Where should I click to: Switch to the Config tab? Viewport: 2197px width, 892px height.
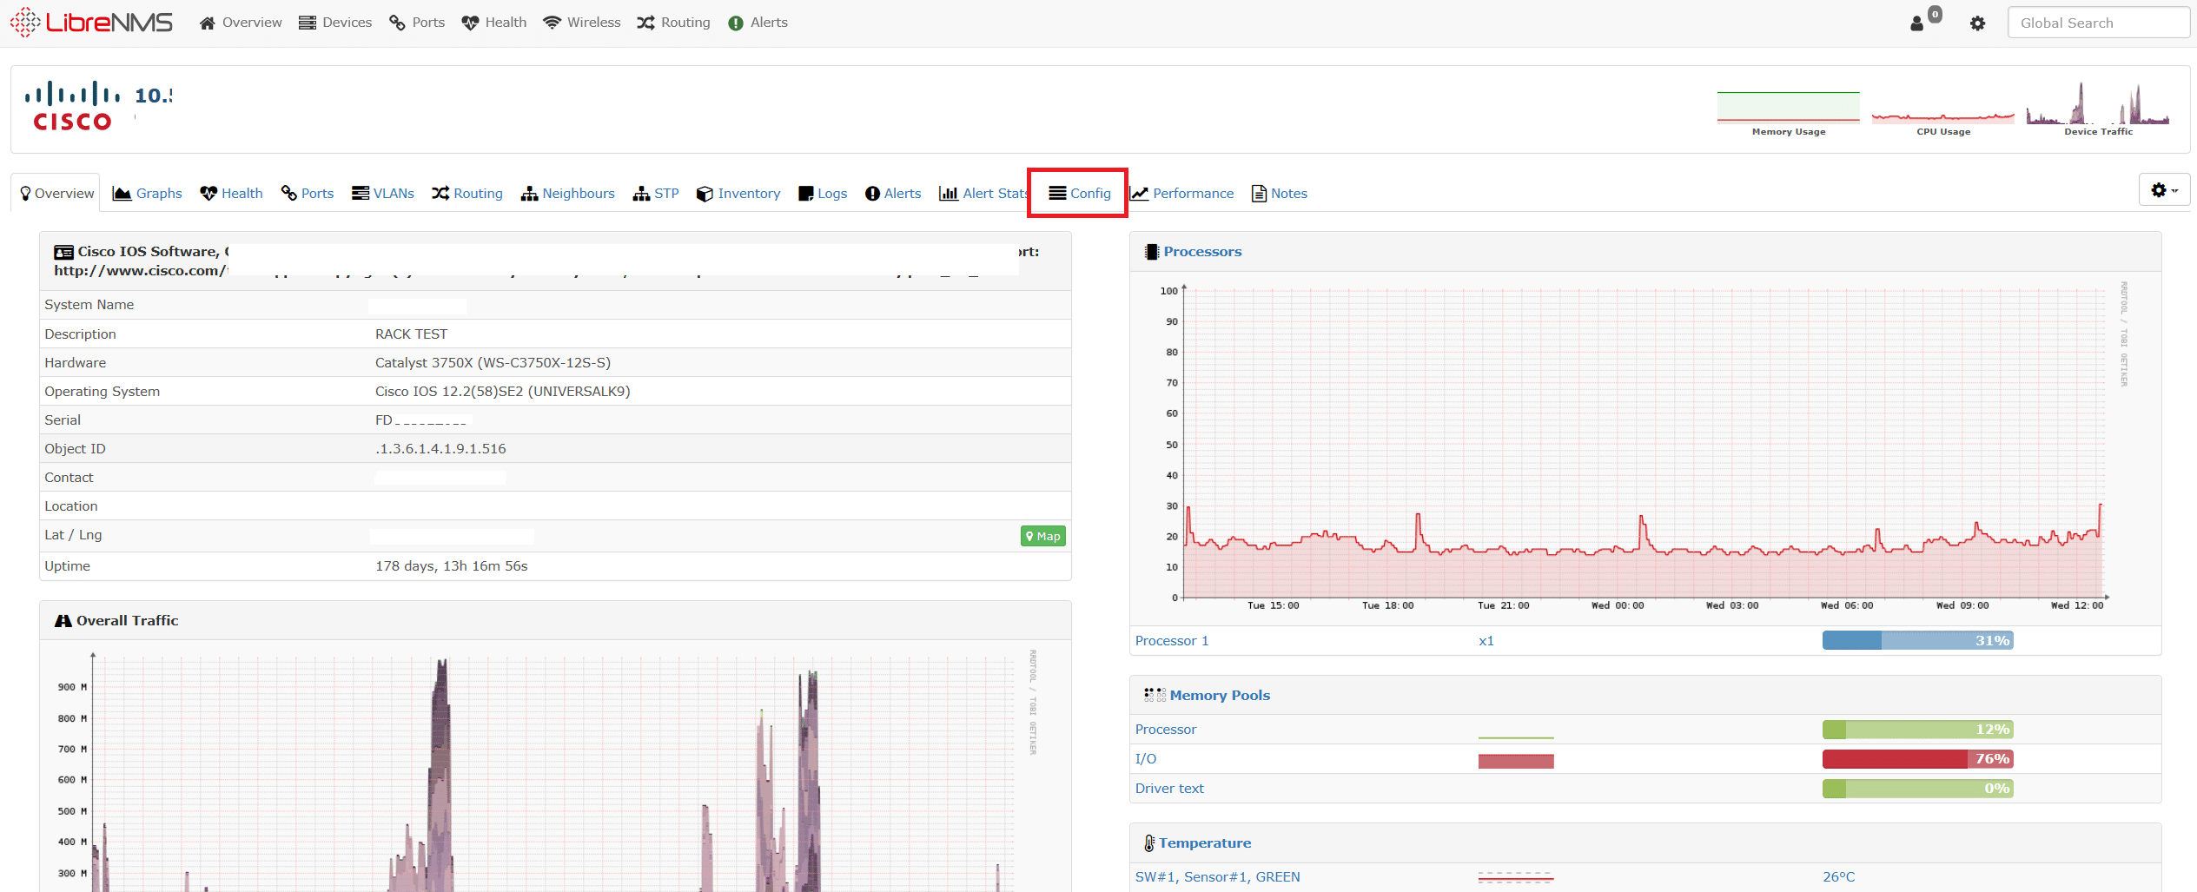1080,193
